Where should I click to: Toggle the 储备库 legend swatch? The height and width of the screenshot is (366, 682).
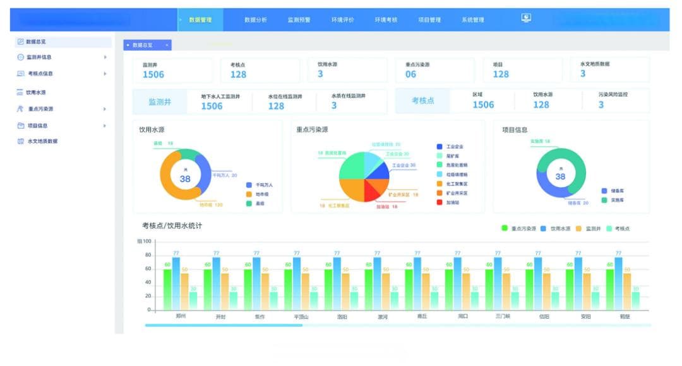coord(604,191)
